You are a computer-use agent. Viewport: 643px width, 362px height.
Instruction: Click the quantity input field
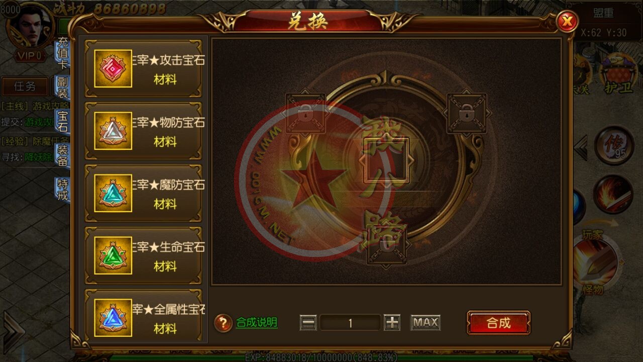350,323
